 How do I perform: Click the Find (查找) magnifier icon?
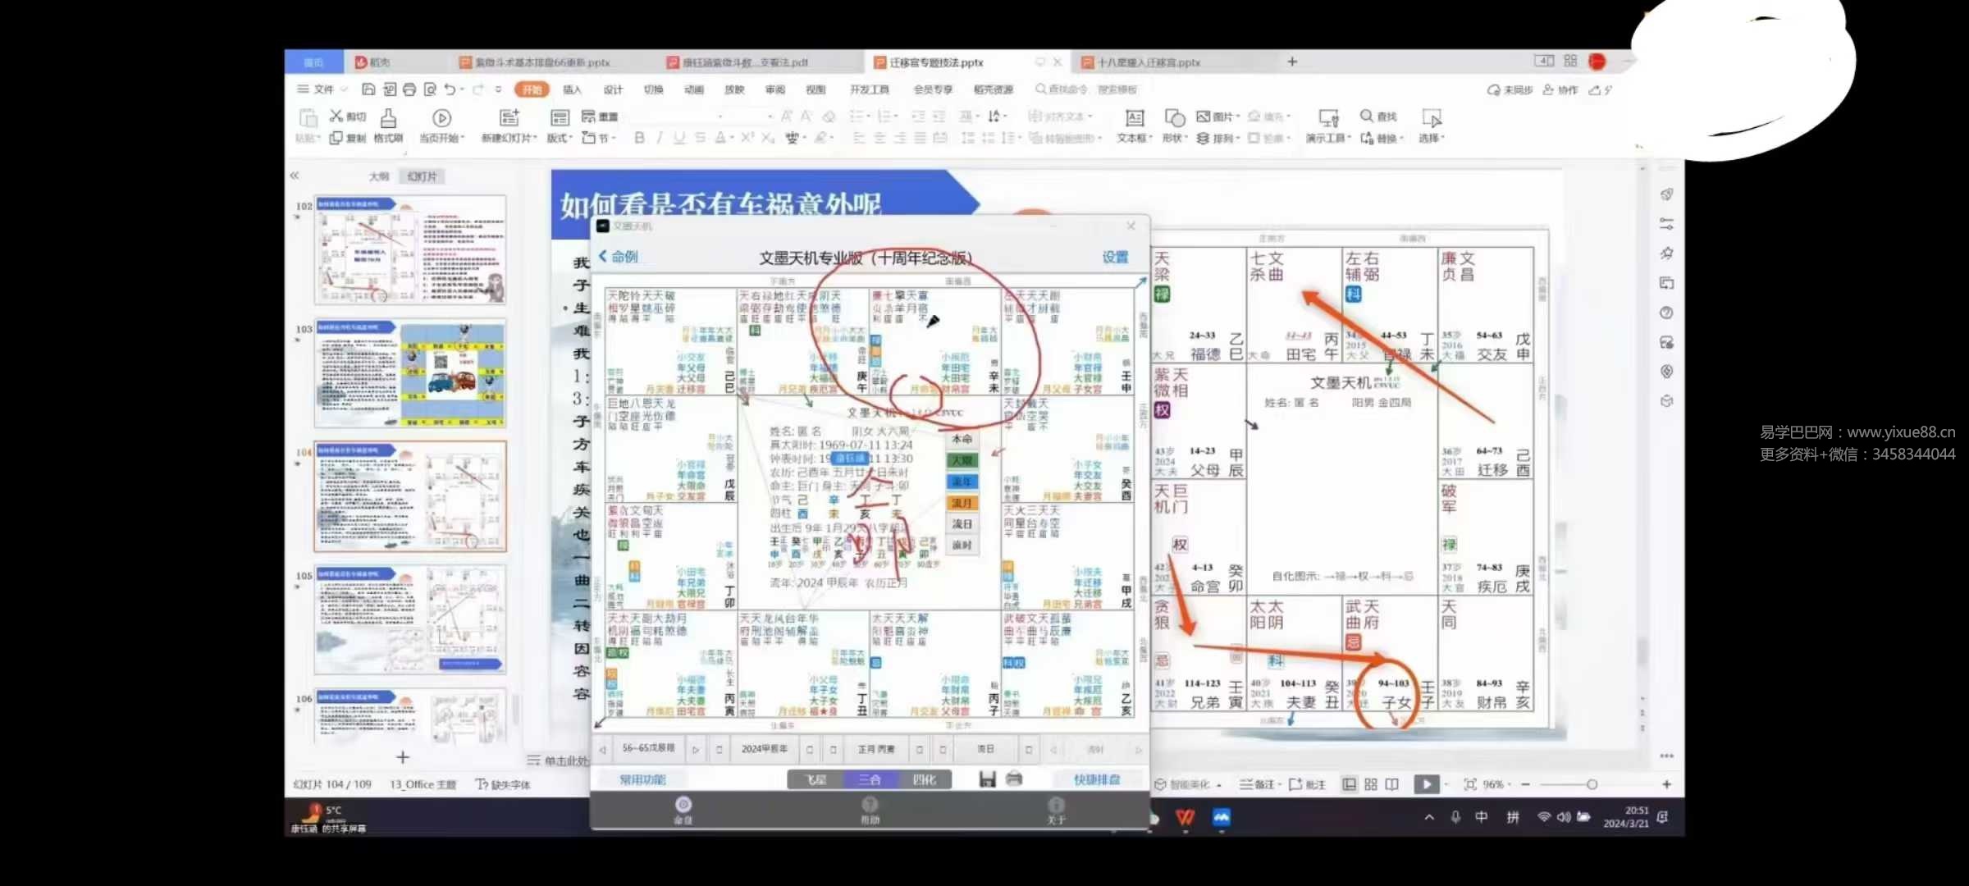coord(1366,116)
